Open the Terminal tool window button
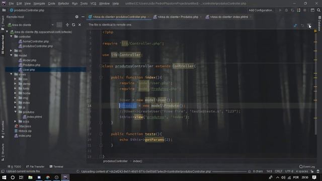This screenshot has width=322, height=181. click(56, 166)
